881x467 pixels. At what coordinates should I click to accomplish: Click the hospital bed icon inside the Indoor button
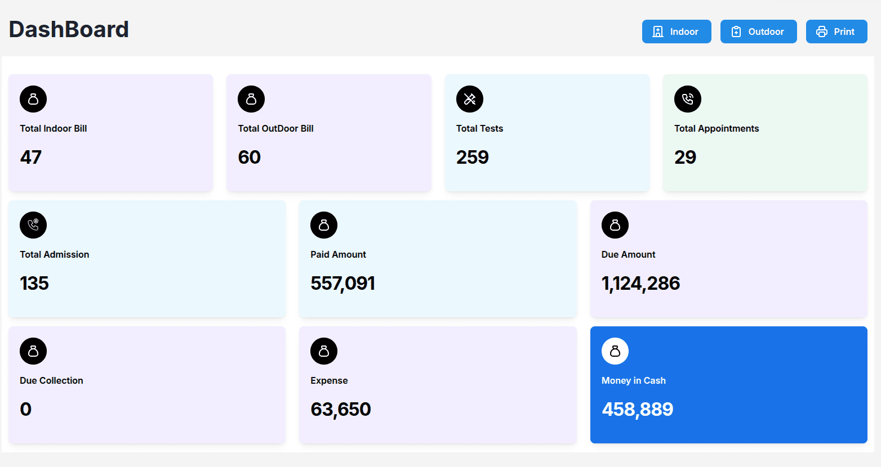coord(658,32)
